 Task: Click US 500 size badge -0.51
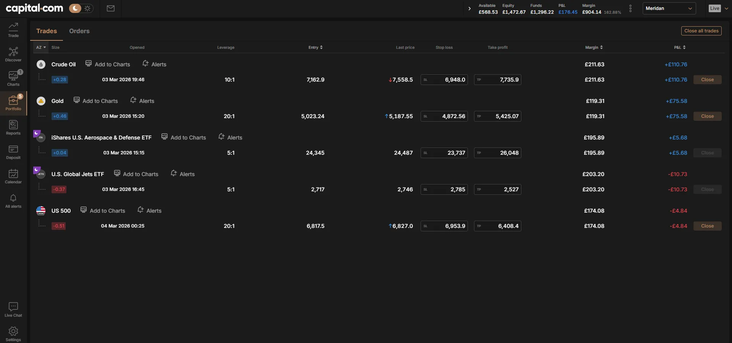pos(58,226)
